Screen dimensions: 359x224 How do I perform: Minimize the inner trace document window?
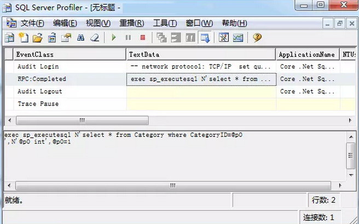coord(328,24)
